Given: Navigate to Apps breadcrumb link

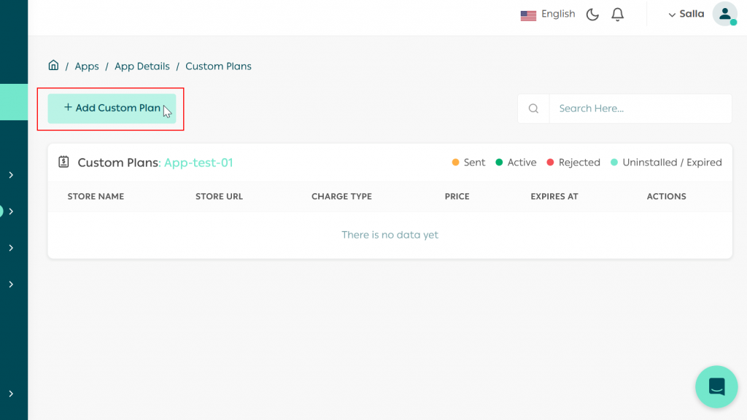Looking at the screenshot, I should tap(87, 66).
